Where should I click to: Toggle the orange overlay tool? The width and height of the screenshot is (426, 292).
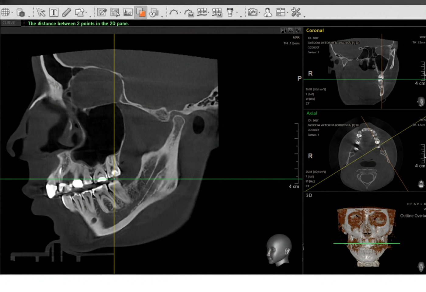[141, 12]
